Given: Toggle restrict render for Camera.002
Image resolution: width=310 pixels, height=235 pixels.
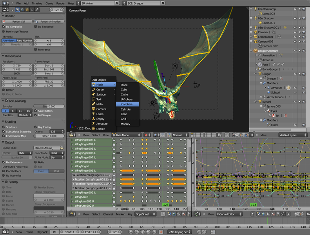Looking at the screenshot, I should [x=304, y=42].
